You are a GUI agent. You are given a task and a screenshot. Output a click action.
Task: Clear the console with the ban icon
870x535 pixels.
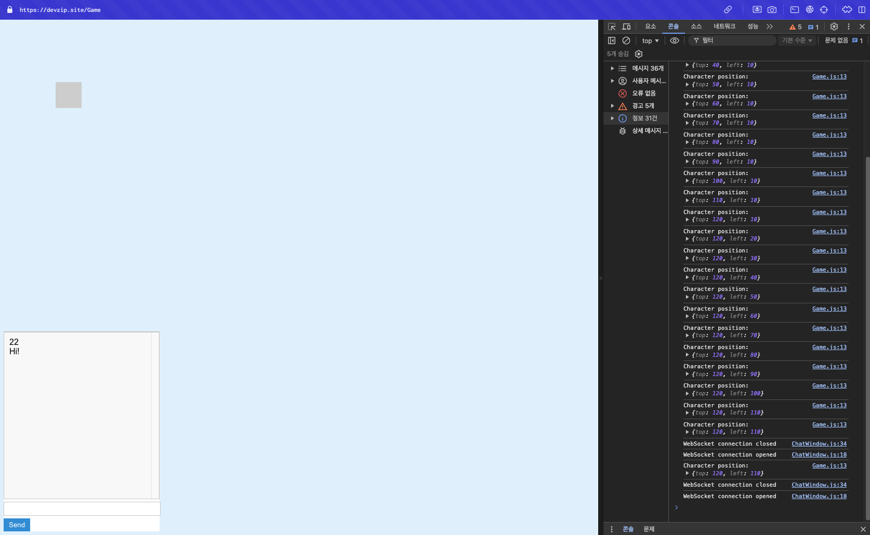coord(626,41)
